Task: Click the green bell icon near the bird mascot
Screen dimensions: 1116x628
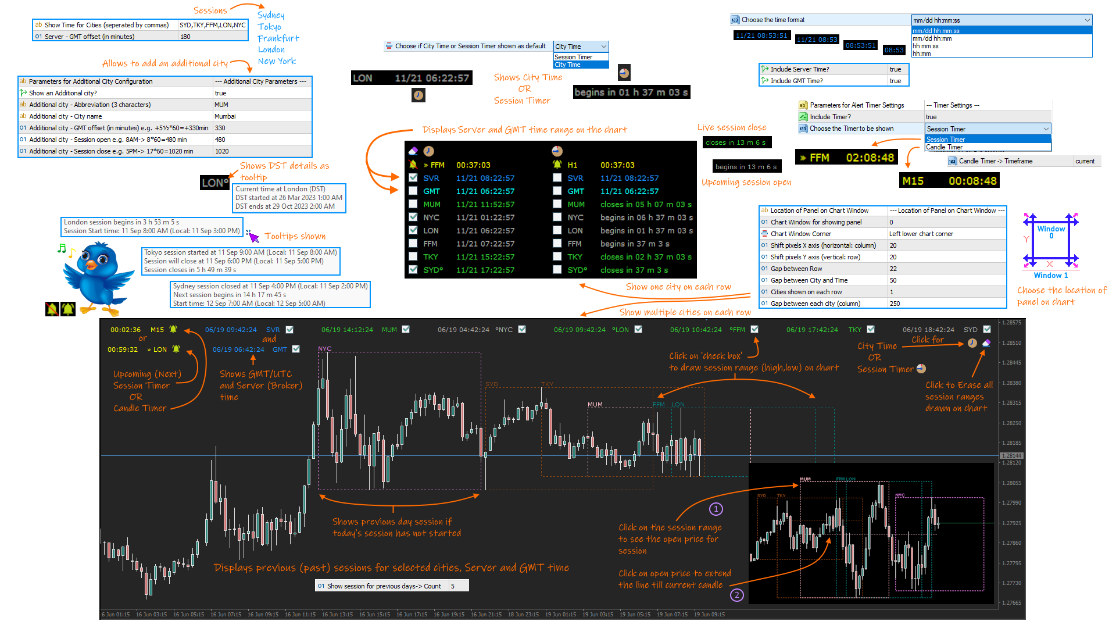Action: (67, 310)
